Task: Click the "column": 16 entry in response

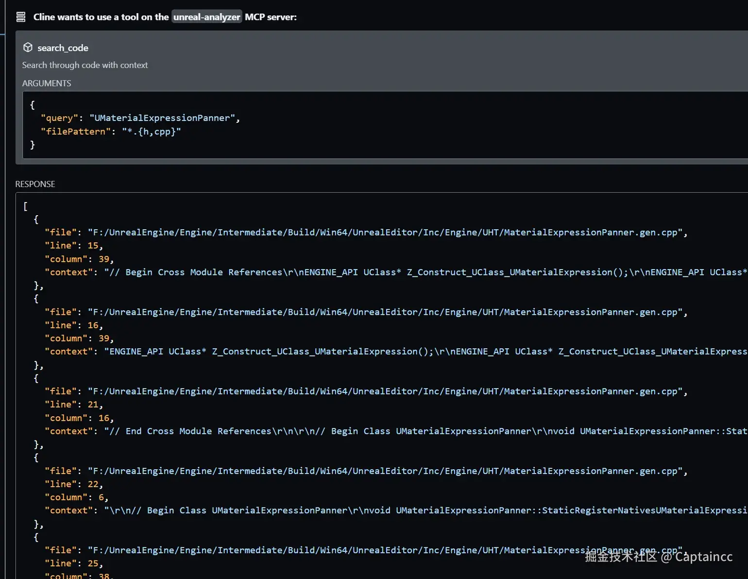Action: [79, 418]
